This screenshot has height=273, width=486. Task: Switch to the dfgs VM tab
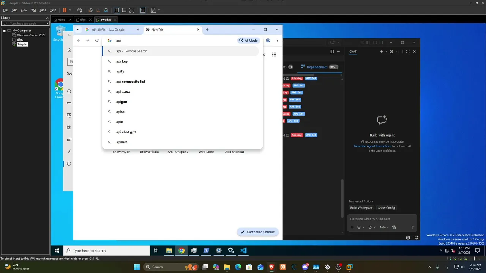[83, 20]
